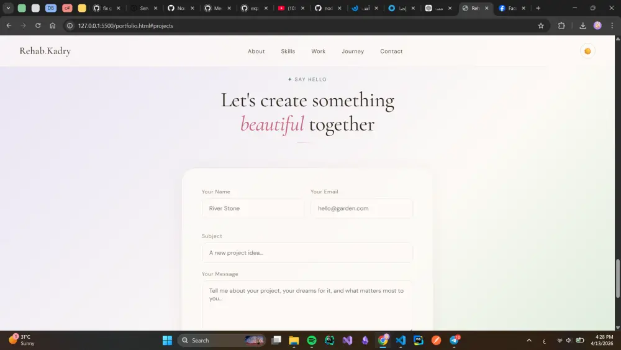Open File Explorer from the taskbar

(294, 340)
